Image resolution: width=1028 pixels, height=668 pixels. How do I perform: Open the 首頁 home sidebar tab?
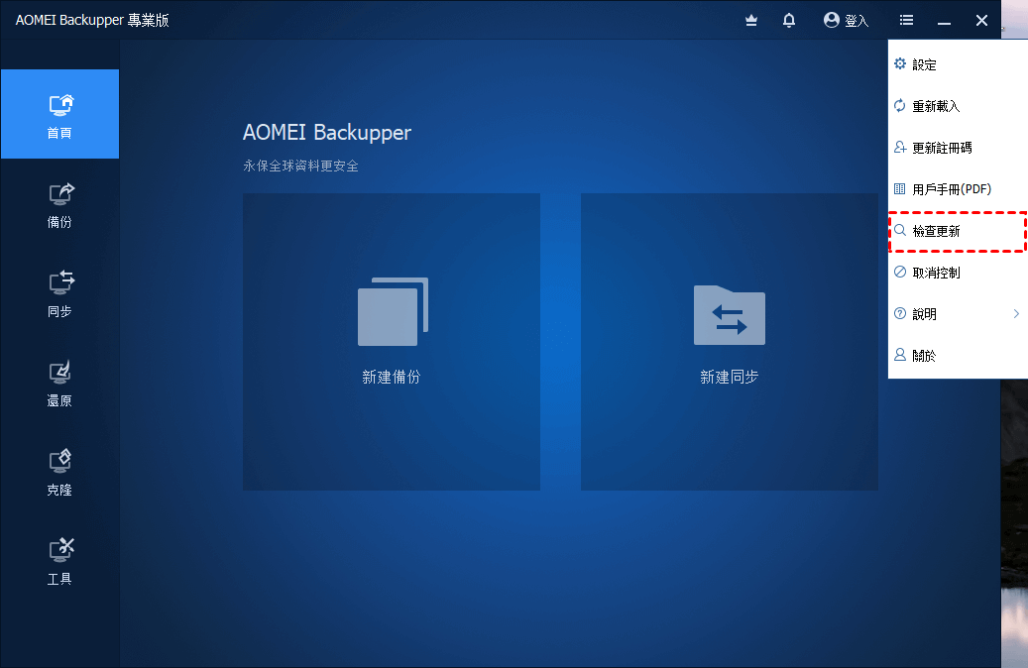click(x=59, y=114)
